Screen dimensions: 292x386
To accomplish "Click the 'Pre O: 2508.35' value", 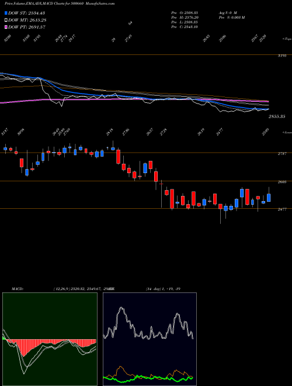I will click(185, 12).
